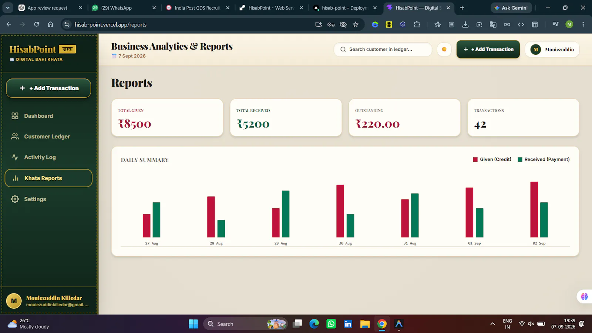Open browser downloads icon
This screenshot has height=333, width=592.
point(465,24)
